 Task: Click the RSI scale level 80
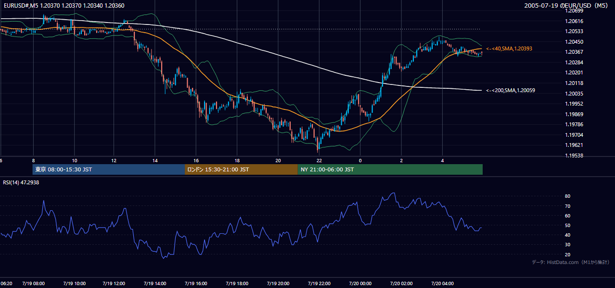pos(567,196)
